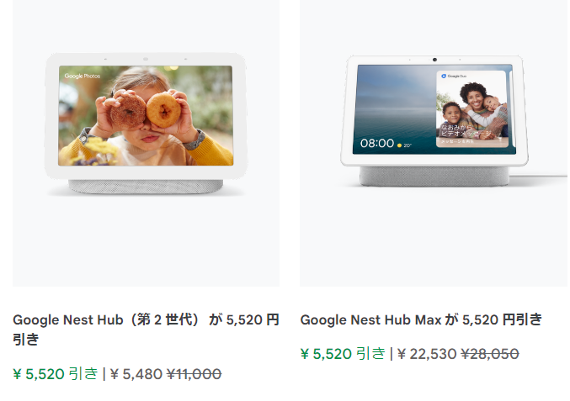Click the fabric speaker base of Nest Hub
Screen dimensions: 570x401
(x=146, y=187)
